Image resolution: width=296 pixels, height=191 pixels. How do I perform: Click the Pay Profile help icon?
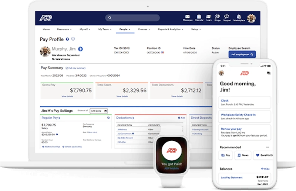[x=67, y=39]
